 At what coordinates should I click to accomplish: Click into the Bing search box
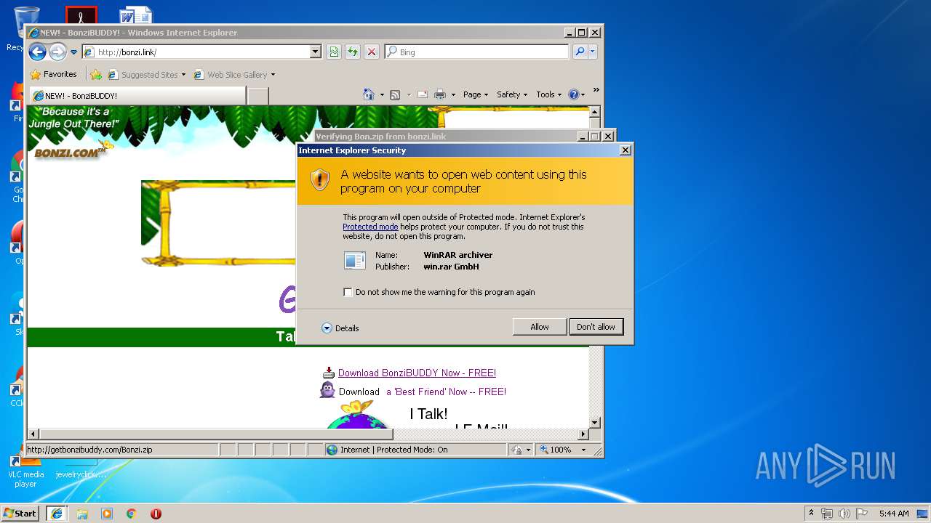click(x=477, y=52)
